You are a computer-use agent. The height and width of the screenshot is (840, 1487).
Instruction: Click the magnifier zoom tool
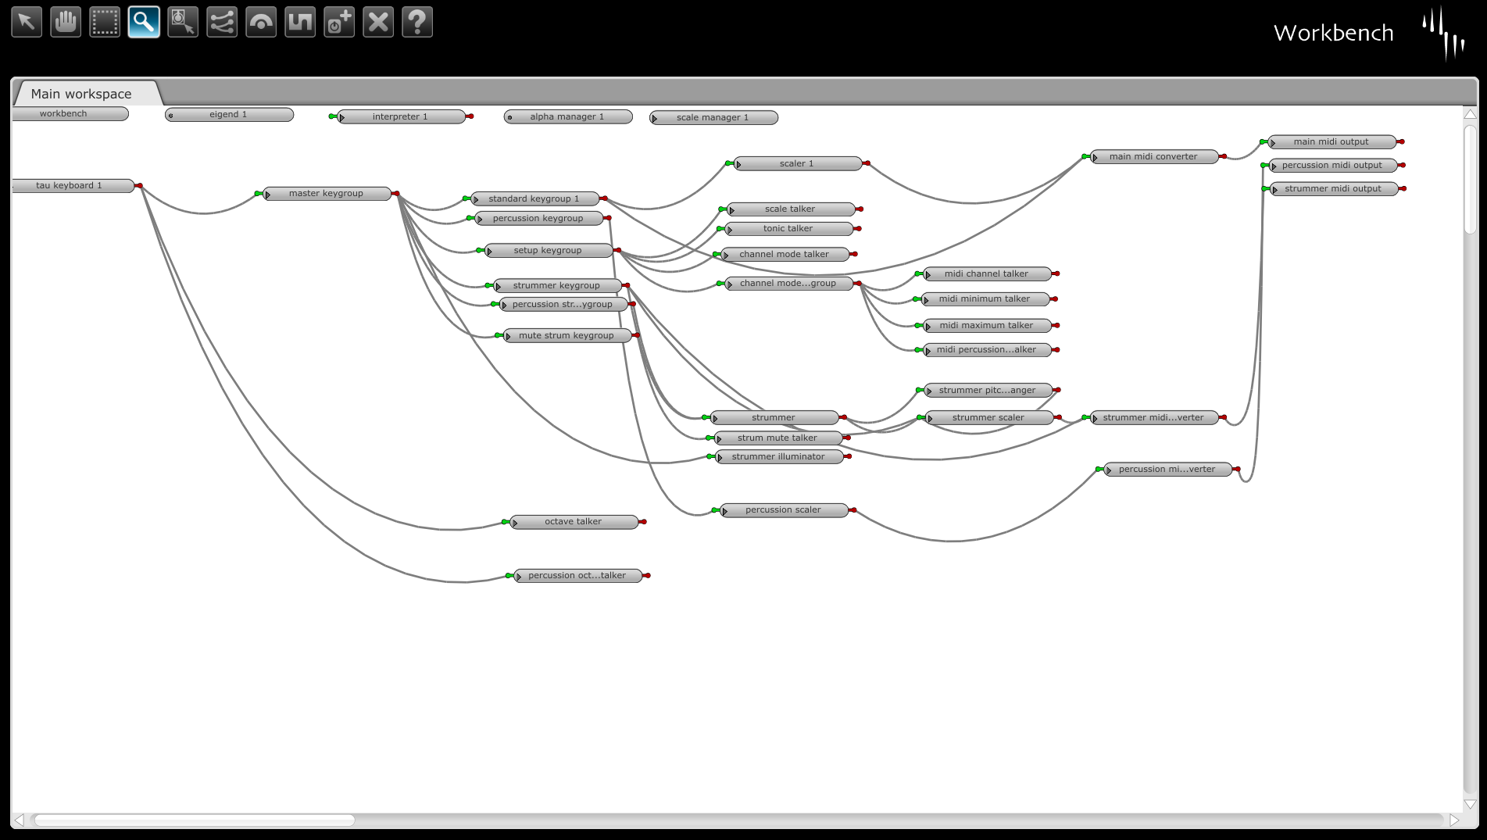click(x=144, y=22)
